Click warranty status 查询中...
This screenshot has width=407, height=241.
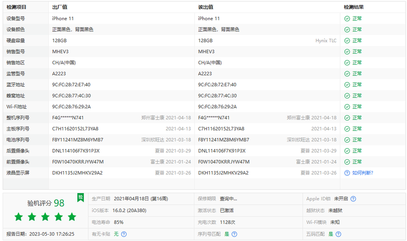click(x=228, y=199)
